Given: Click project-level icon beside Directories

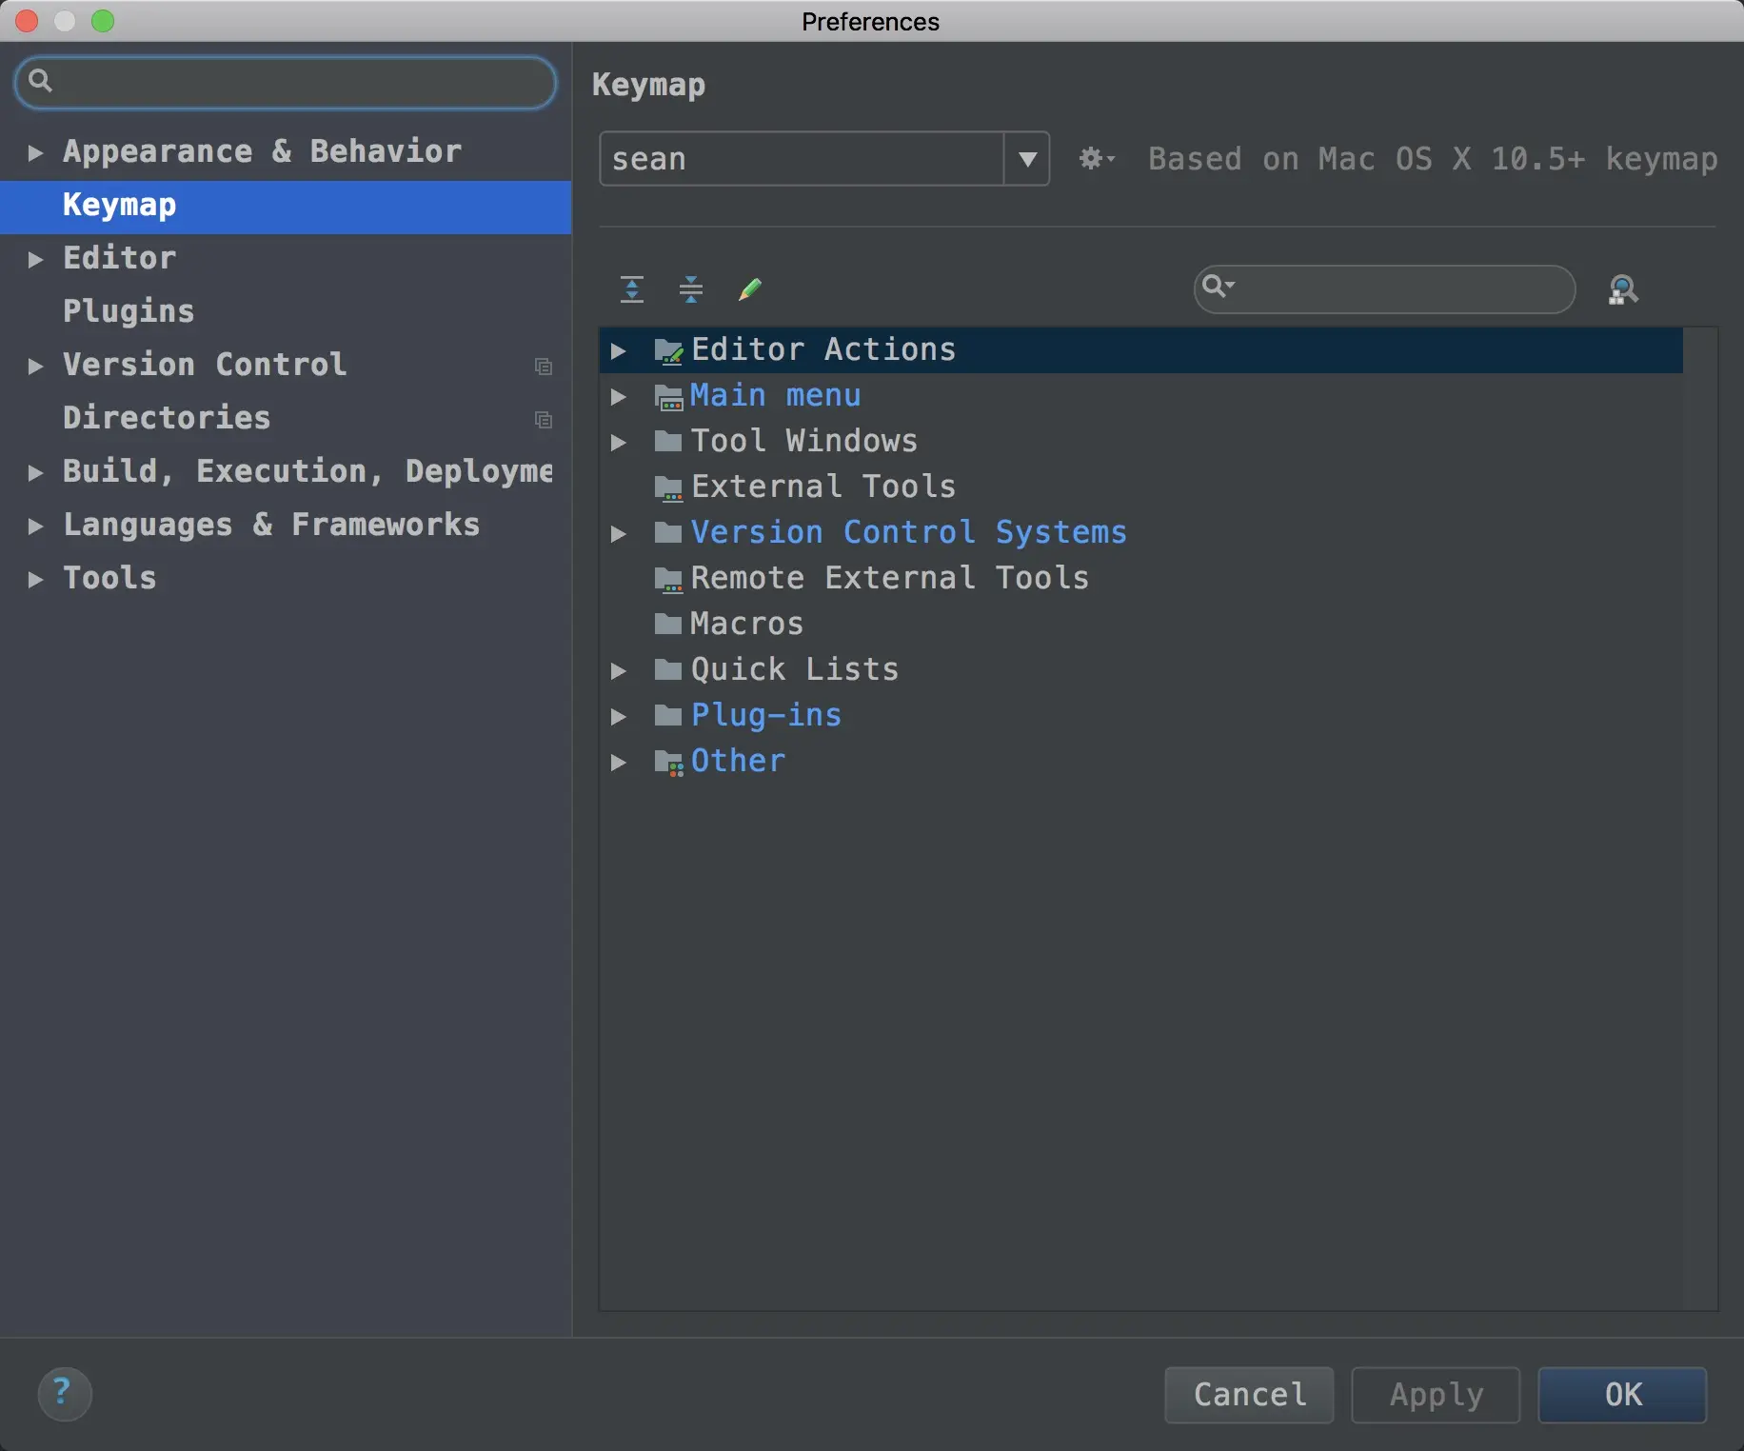Looking at the screenshot, I should click(x=544, y=420).
